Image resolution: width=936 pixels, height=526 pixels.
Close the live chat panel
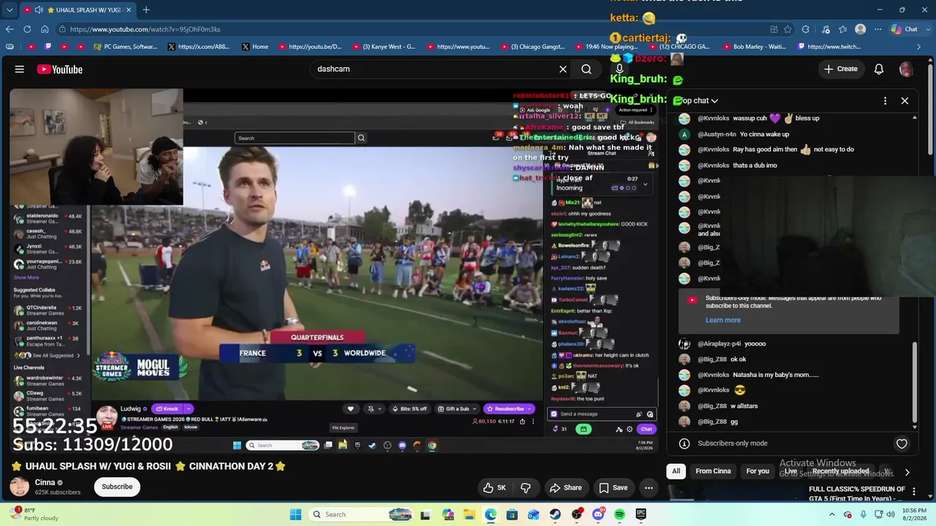[x=905, y=101]
